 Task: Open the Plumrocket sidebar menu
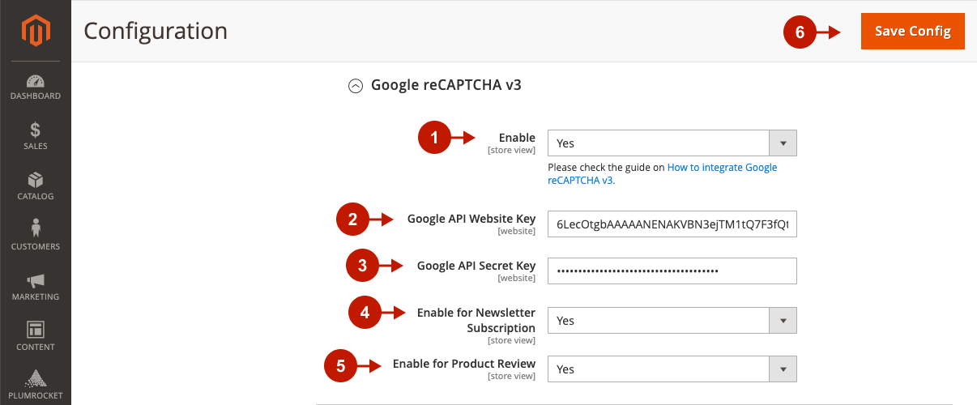pyautogui.click(x=35, y=386)
